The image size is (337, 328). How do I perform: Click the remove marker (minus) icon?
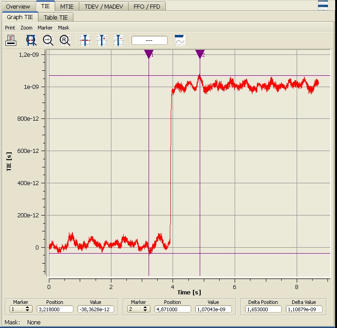119,40
